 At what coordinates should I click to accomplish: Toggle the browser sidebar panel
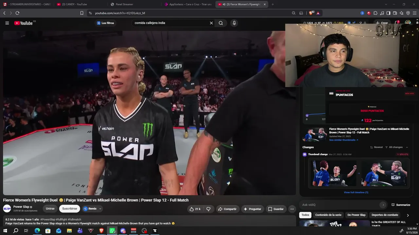(388, 13)
